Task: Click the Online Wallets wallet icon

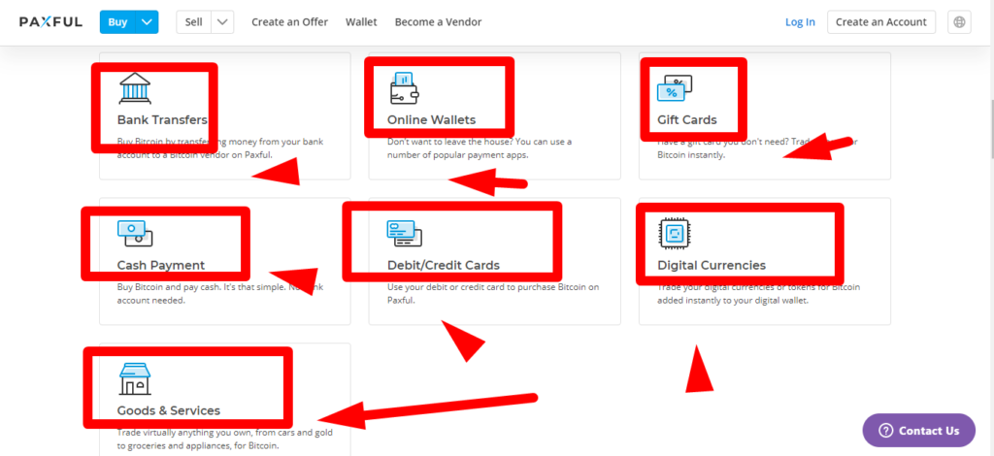Action: (x=403, y=88)
